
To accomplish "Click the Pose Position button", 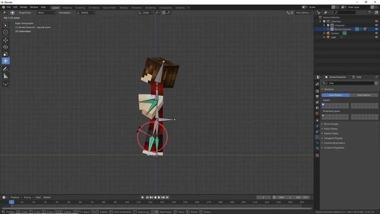I will [335, 95].
